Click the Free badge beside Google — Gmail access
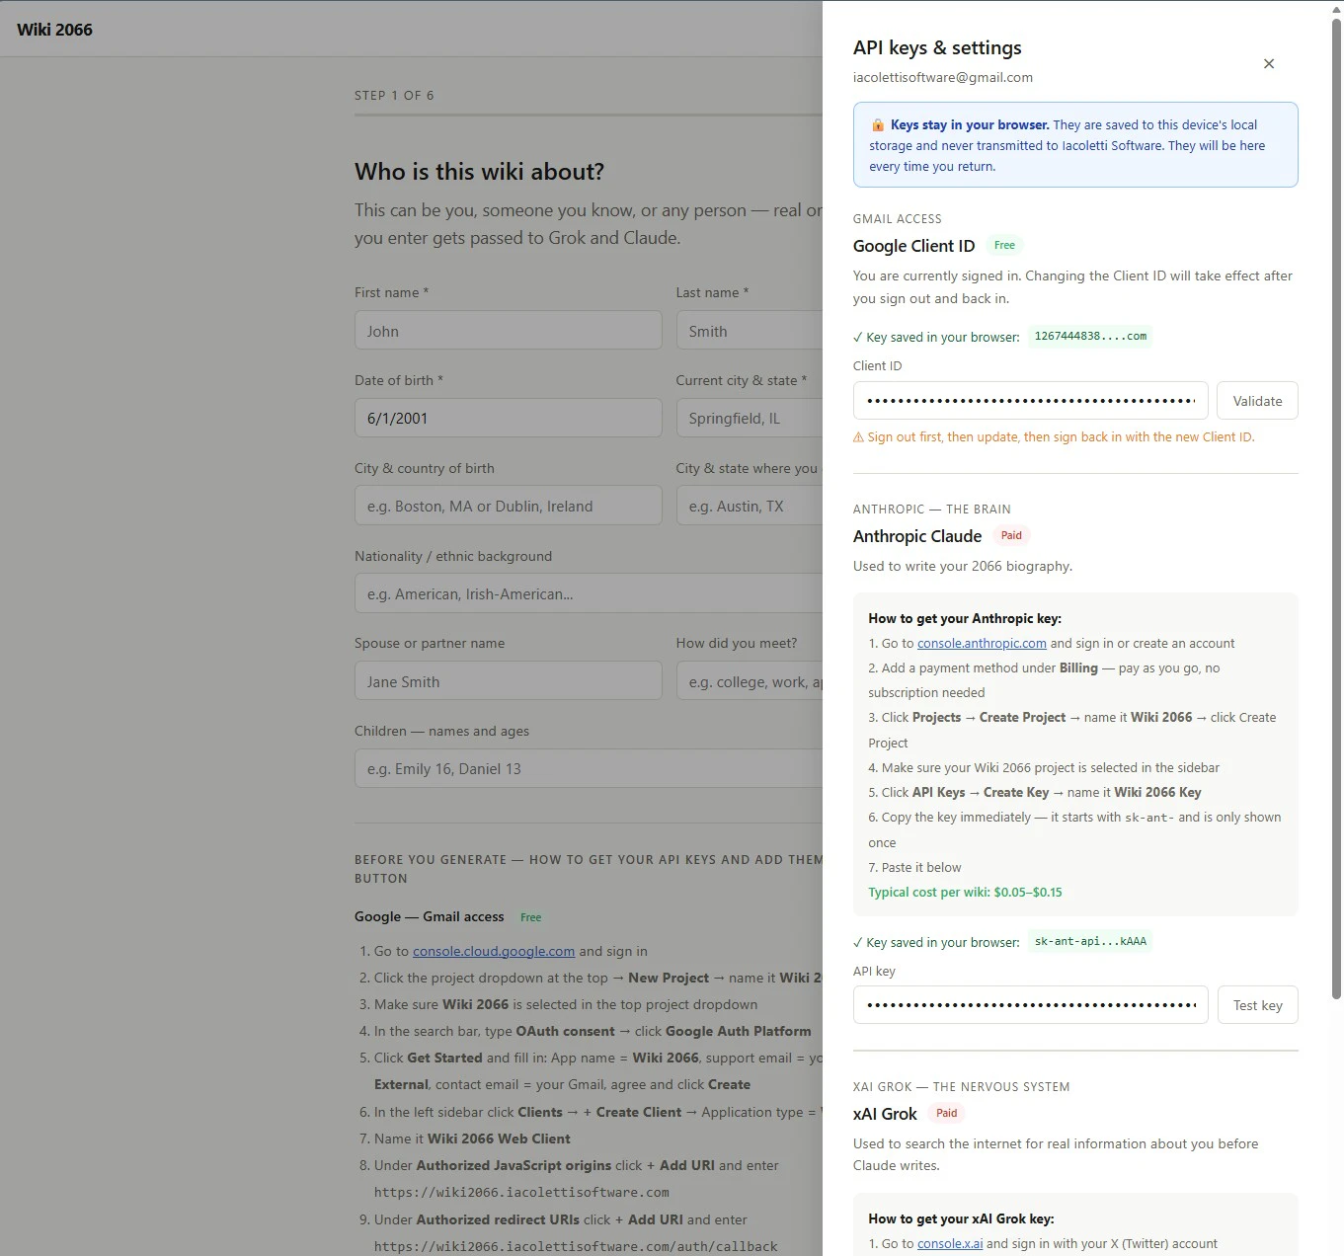 (x=530, y=917)
